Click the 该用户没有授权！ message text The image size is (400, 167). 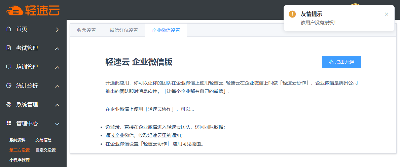pyautogui.click(x=318, y=23)
